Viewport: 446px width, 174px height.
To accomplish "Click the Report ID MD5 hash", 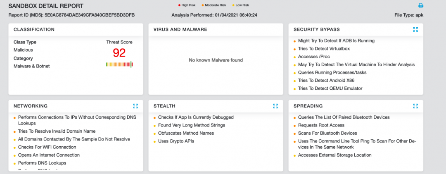I will click(90, 15).
